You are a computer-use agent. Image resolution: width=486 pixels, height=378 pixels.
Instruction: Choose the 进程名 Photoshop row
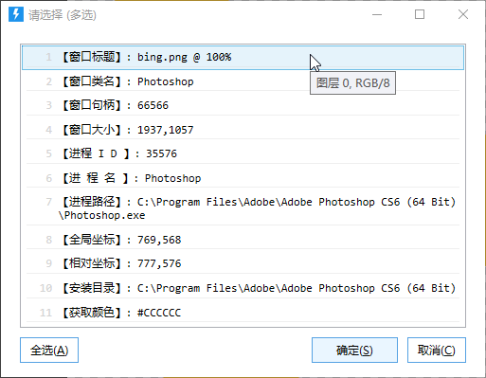pos(243,178)
